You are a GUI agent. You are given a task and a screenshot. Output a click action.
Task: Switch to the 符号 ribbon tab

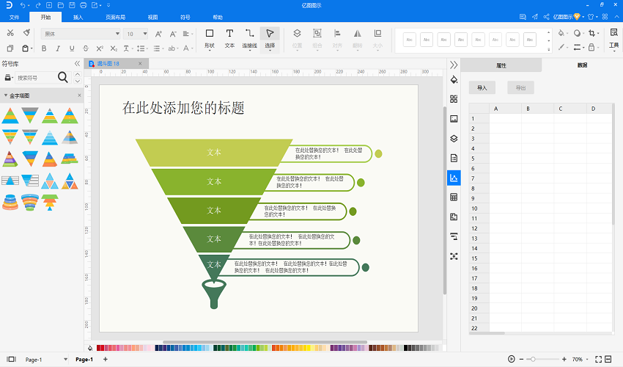click(185, 17)
